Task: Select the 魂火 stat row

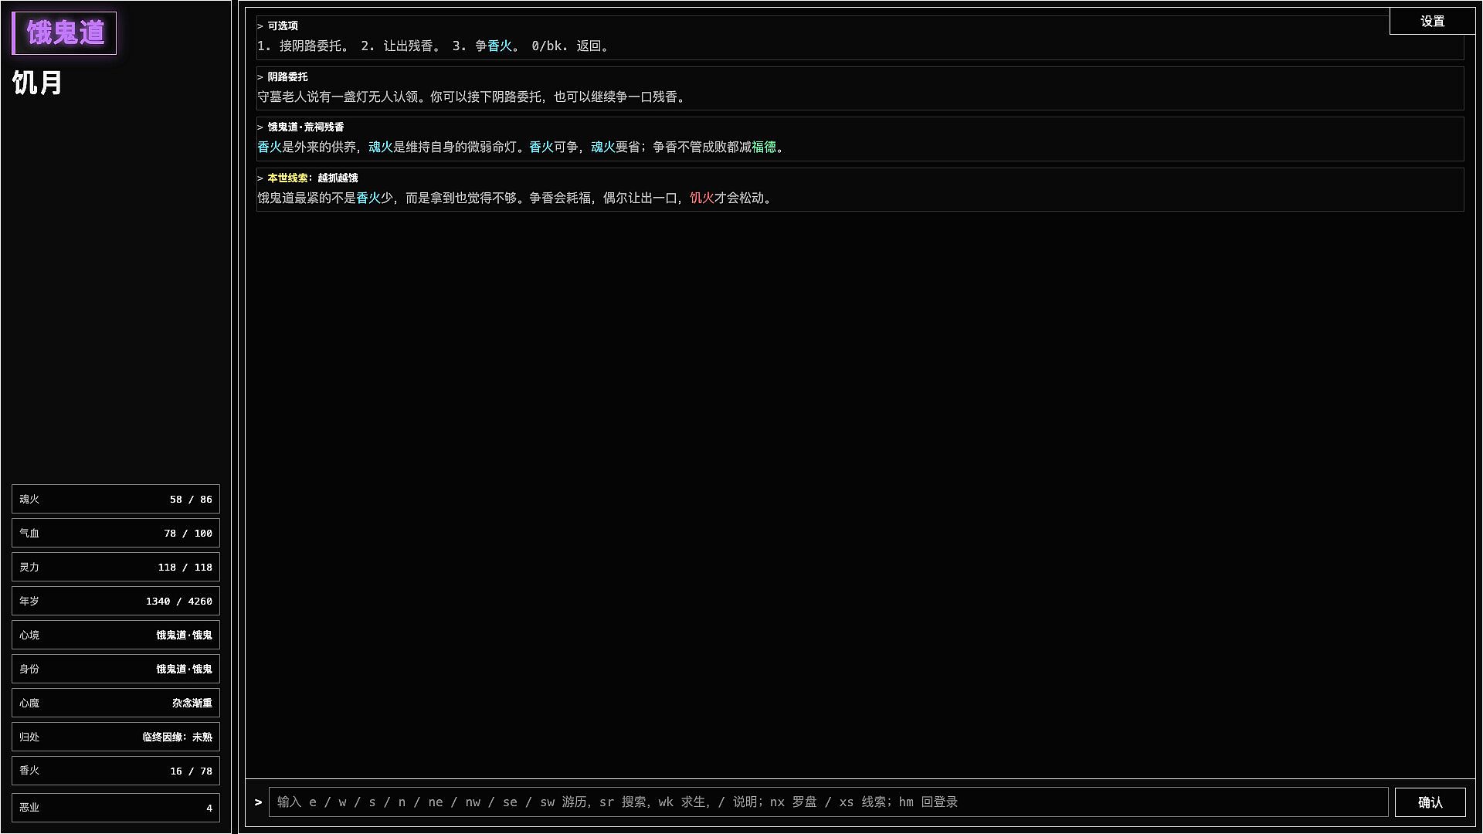Action: 116,499
